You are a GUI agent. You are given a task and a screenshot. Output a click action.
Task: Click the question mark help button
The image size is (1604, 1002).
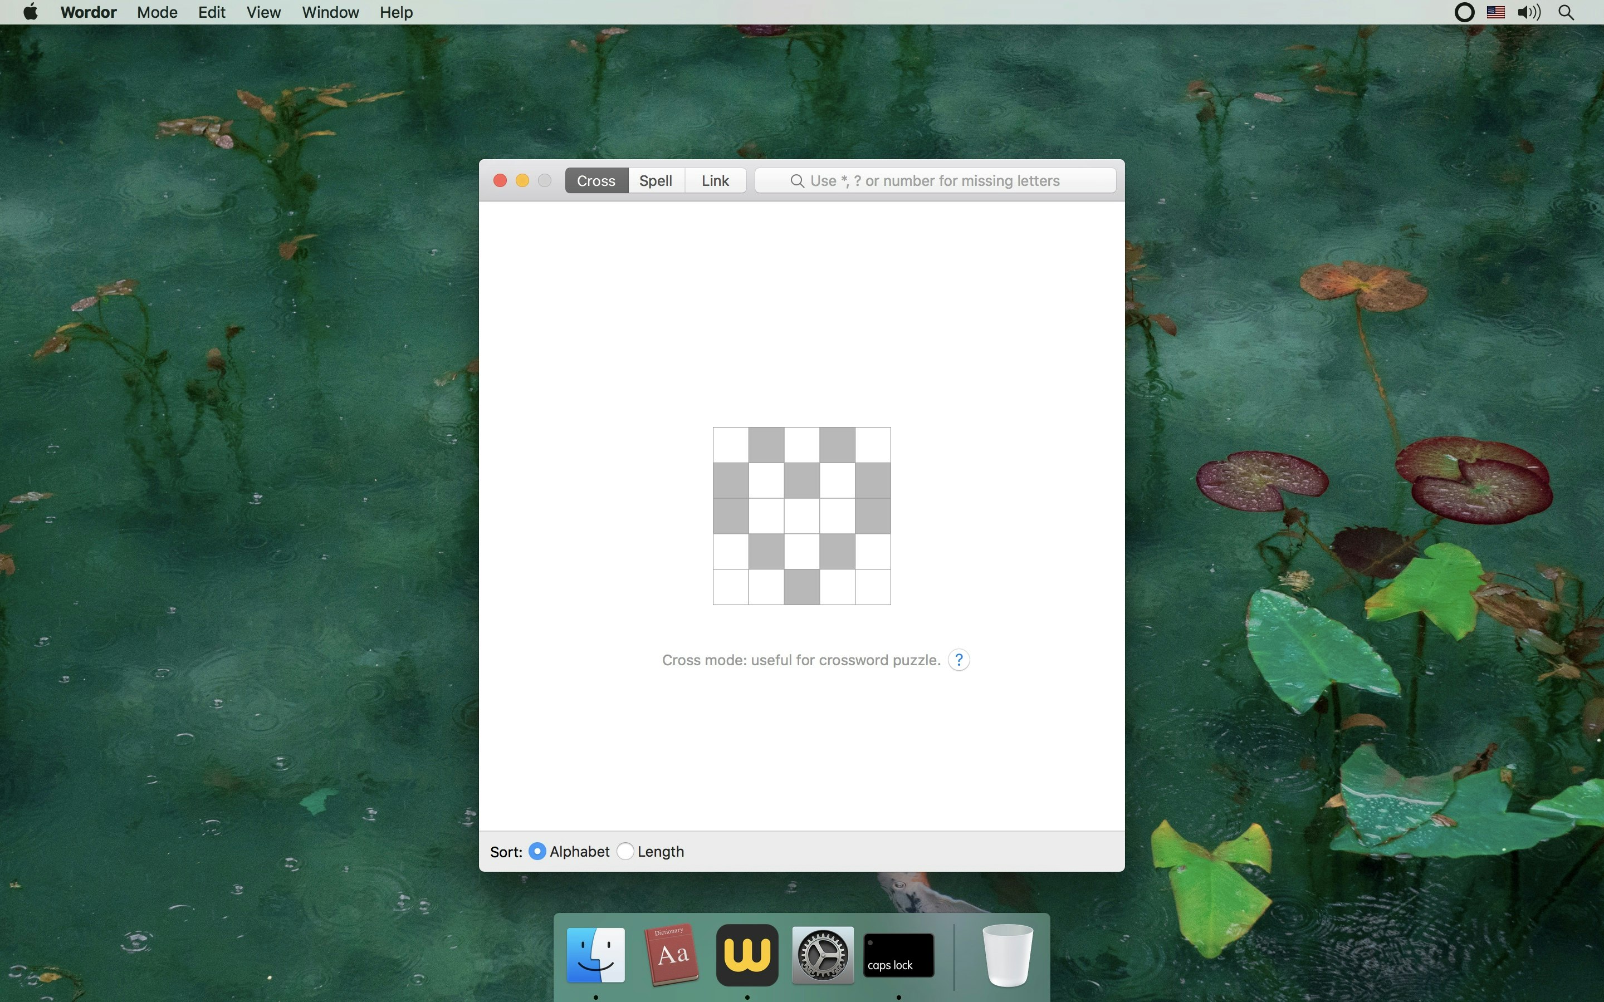959,660
